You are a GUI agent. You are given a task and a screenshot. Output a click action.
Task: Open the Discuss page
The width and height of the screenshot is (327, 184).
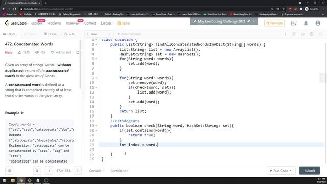(106, 23)
